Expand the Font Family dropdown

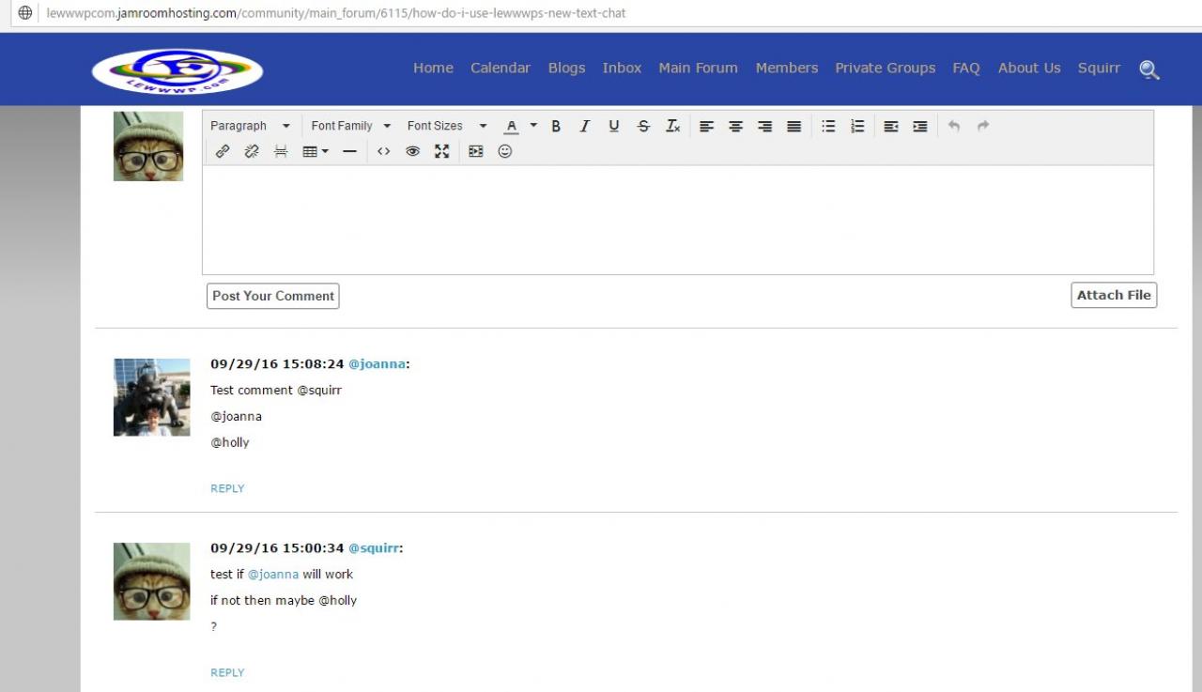click(350, 126)
